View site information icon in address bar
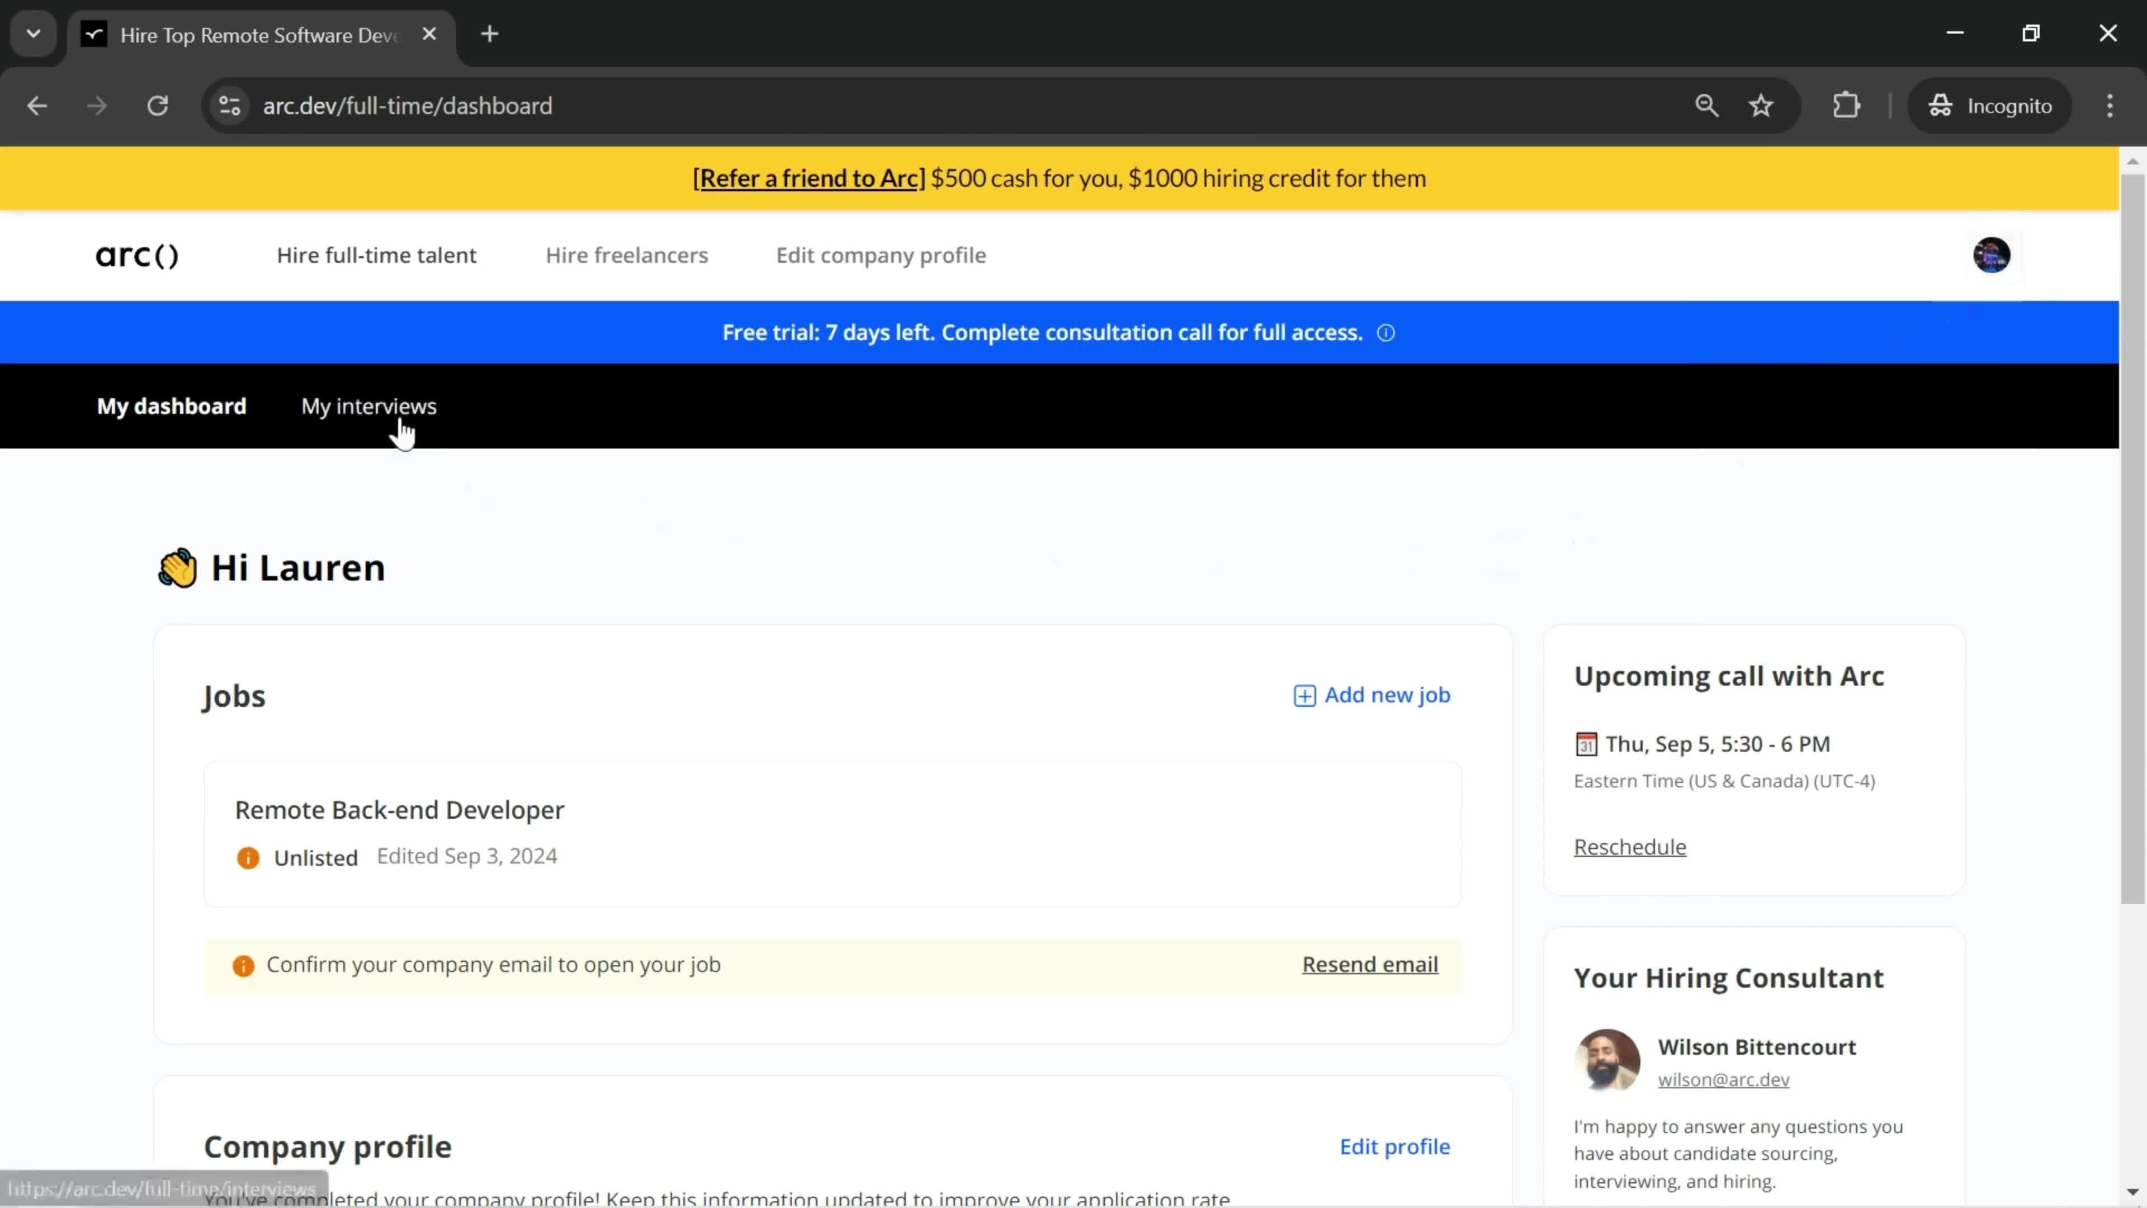 coord(229,106)
